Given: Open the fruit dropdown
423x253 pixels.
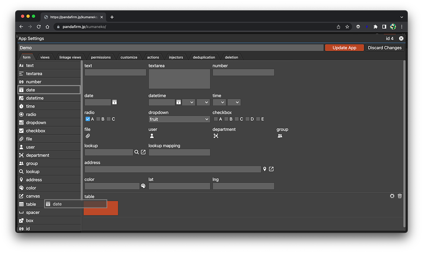Looking at the screenshot, I should 179,119.
